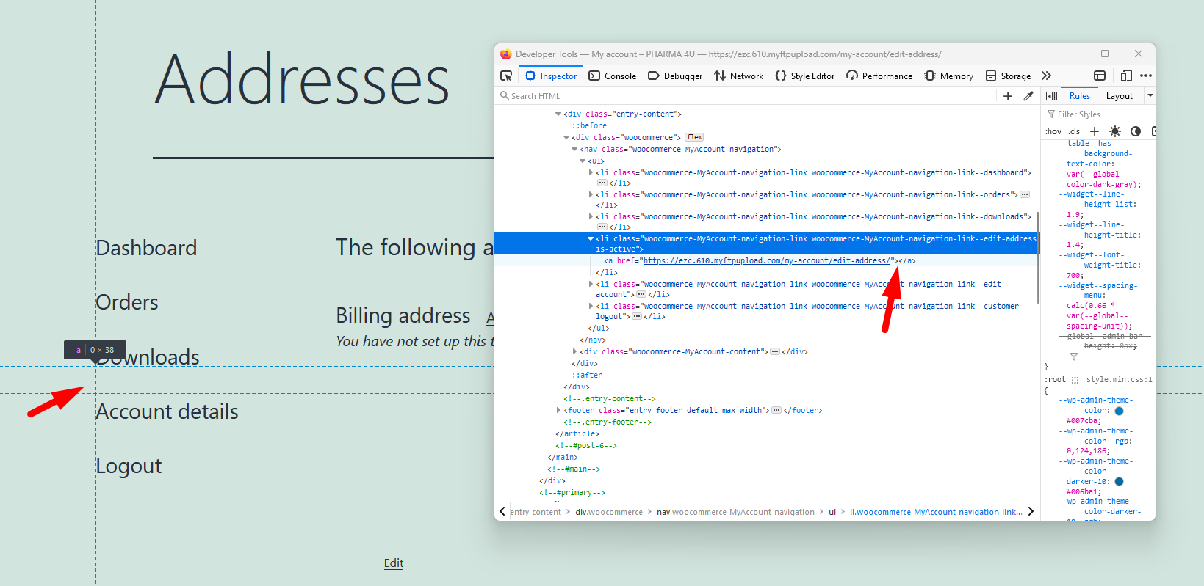Select div.woocommerce breadcrumb
Screen dimensions: 1204x586
pyautogui.click(x=609, y=512)
